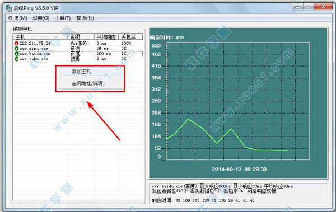Open the 任务(M) menu
Viewport: 336px width, 212px height.
click(x=17, y=18)
